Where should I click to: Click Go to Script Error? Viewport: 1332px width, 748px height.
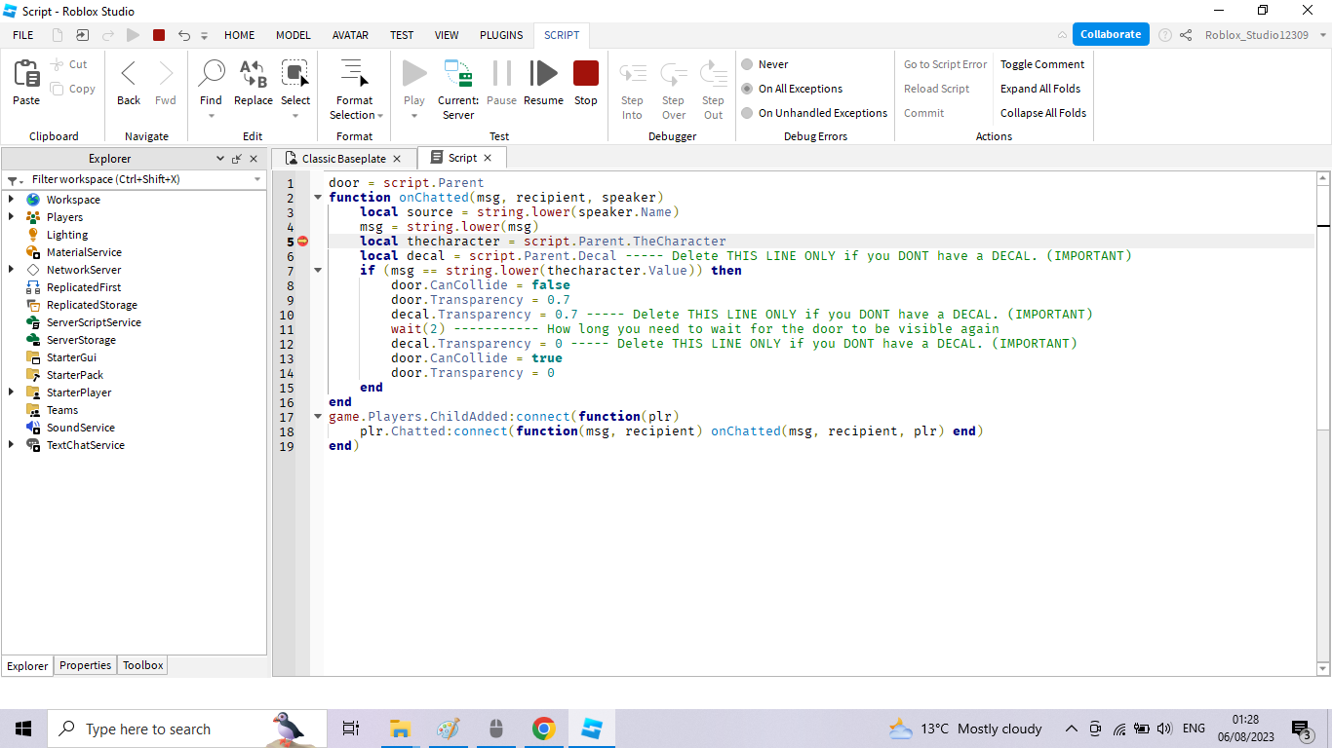[945, 64]
